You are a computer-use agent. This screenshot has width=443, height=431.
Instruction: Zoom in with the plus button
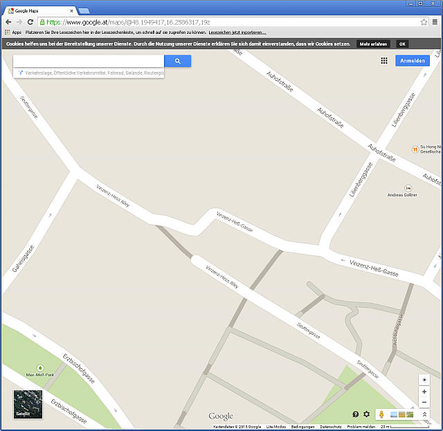click(424, 392)
